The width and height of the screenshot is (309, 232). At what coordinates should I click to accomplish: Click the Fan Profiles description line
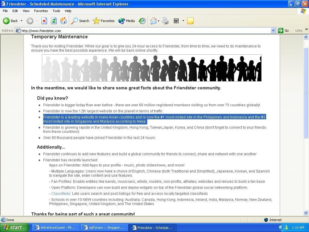pyautogui.click(x=158, y=182)
